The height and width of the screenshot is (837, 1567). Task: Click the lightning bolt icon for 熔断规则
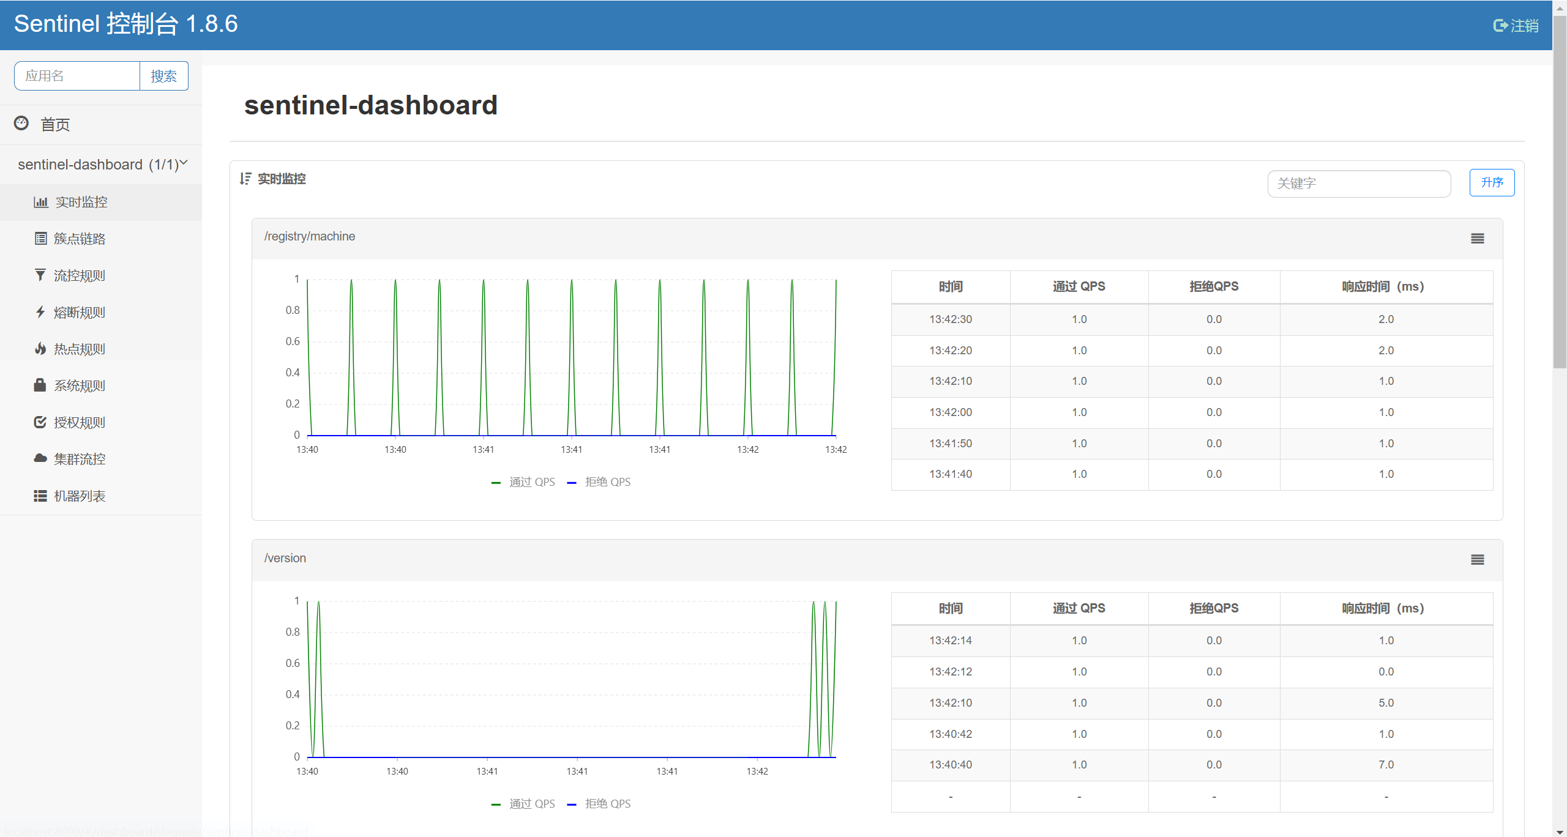click(x=40, y=312)
